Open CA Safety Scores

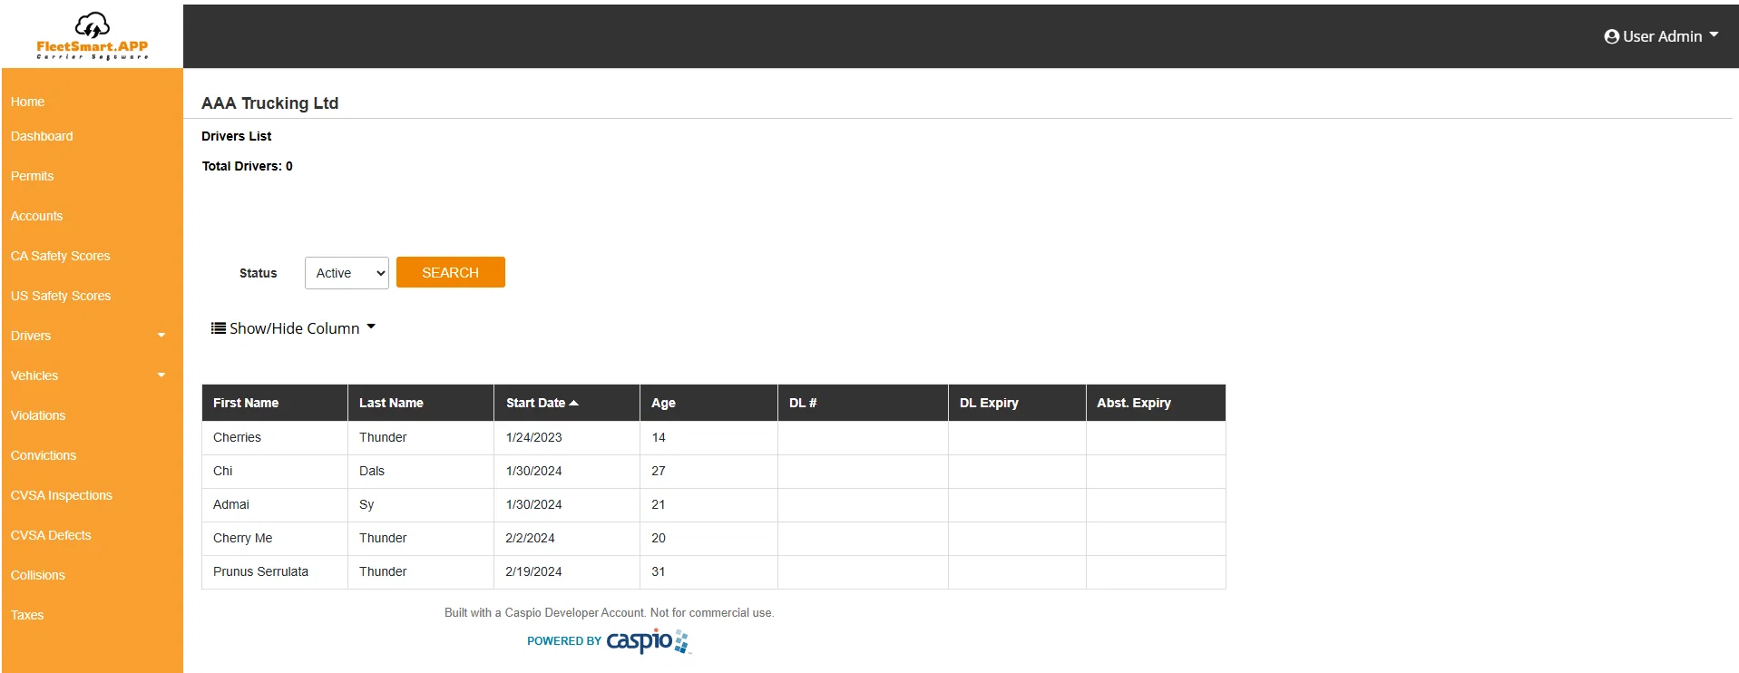[x=60, y=256]
